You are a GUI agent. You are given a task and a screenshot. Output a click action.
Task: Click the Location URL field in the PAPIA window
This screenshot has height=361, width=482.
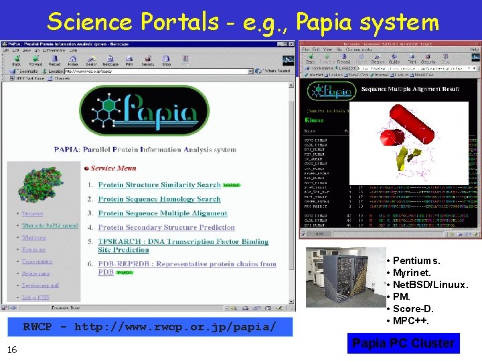tap(156, 72)
